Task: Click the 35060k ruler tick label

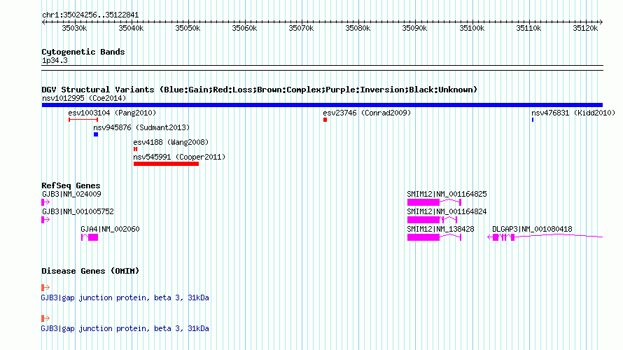Action: tap(244, 28)
